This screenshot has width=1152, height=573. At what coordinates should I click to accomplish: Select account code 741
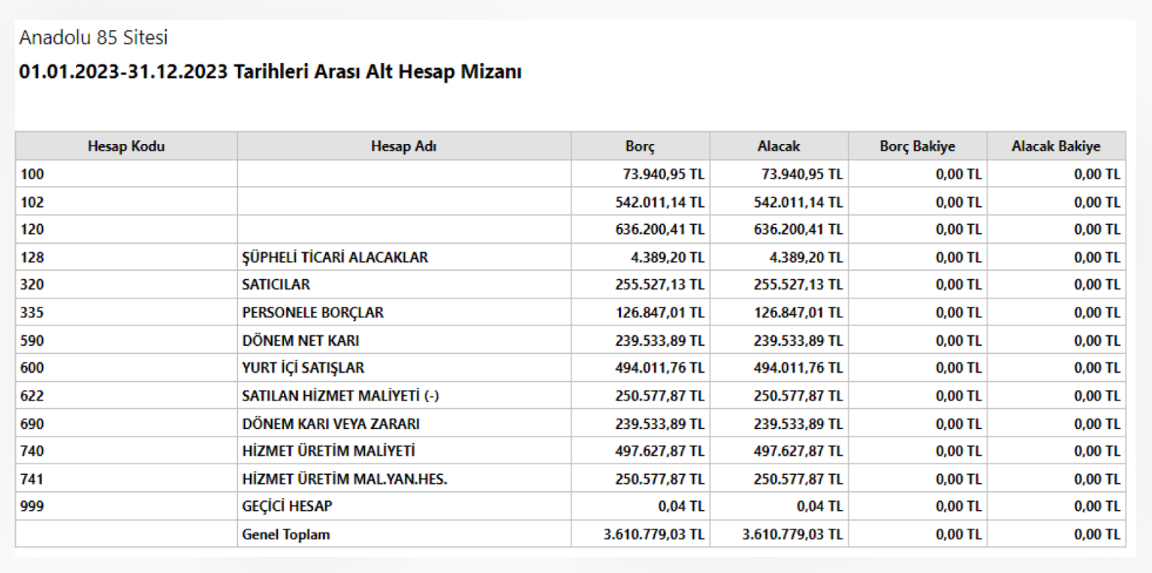click(x=32, y=479)
